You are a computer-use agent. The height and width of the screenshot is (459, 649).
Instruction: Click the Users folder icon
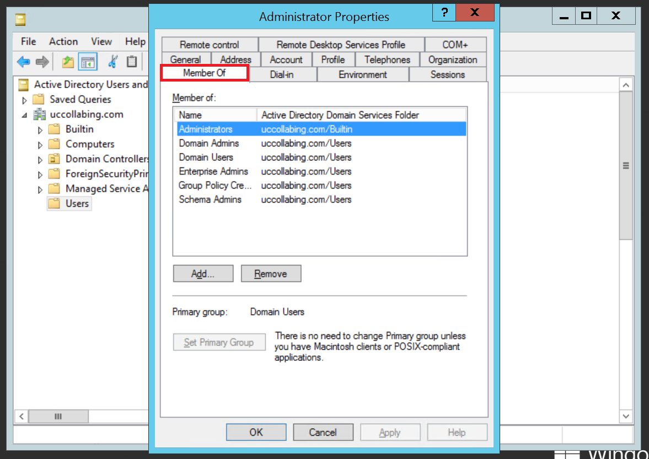point(54,203)
